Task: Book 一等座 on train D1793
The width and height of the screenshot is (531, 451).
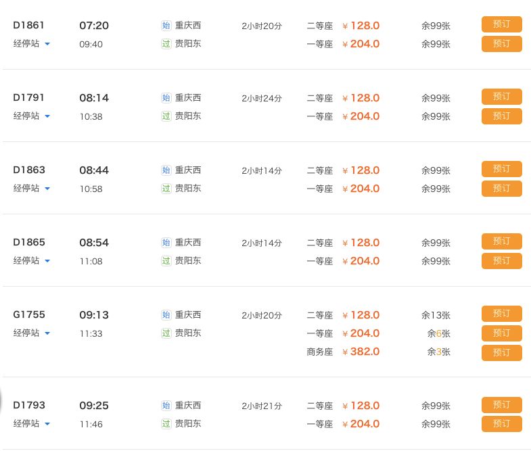Action: 501,424
